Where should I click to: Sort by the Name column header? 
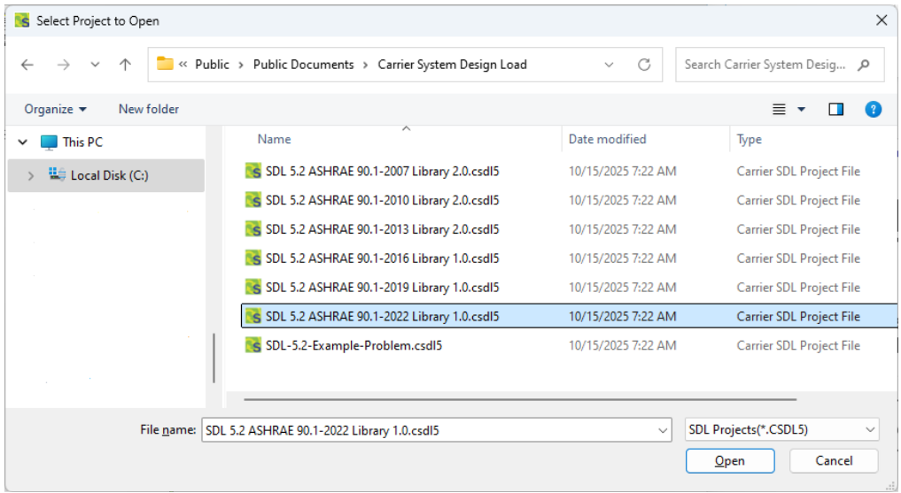(x=274, y=139)
